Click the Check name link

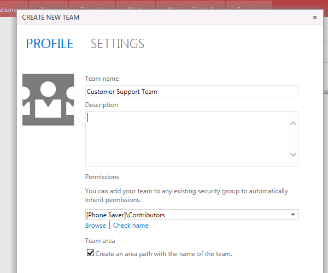pos(131,225)
